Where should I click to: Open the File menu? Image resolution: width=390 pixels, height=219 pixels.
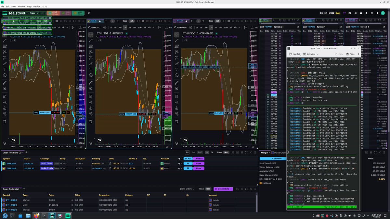(x=3, y=6)
